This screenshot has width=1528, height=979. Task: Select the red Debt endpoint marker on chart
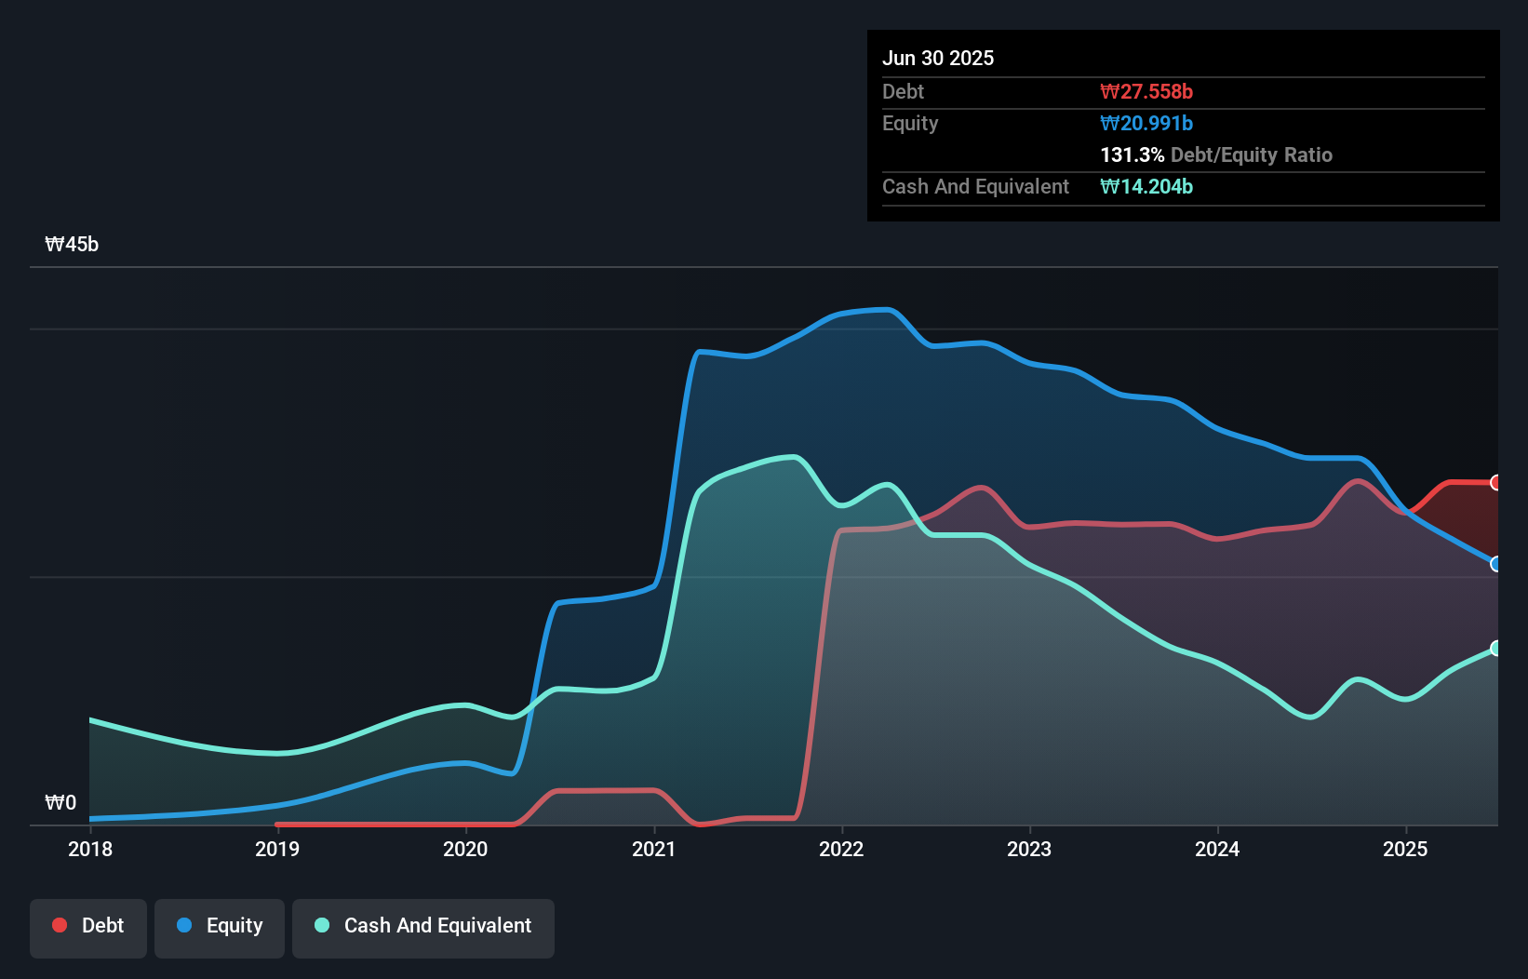(x=1496, y=482)
